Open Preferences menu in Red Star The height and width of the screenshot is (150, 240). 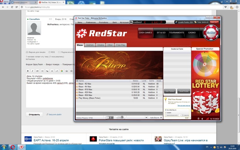point(91,22)
